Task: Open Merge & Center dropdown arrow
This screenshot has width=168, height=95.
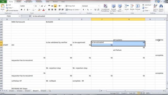Action: pos(80,10)
